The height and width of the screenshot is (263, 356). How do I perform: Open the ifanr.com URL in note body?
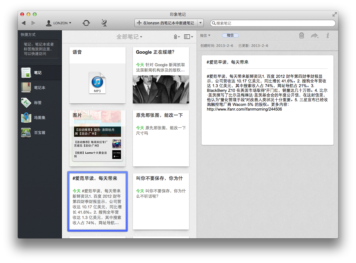tap(244, 109)
